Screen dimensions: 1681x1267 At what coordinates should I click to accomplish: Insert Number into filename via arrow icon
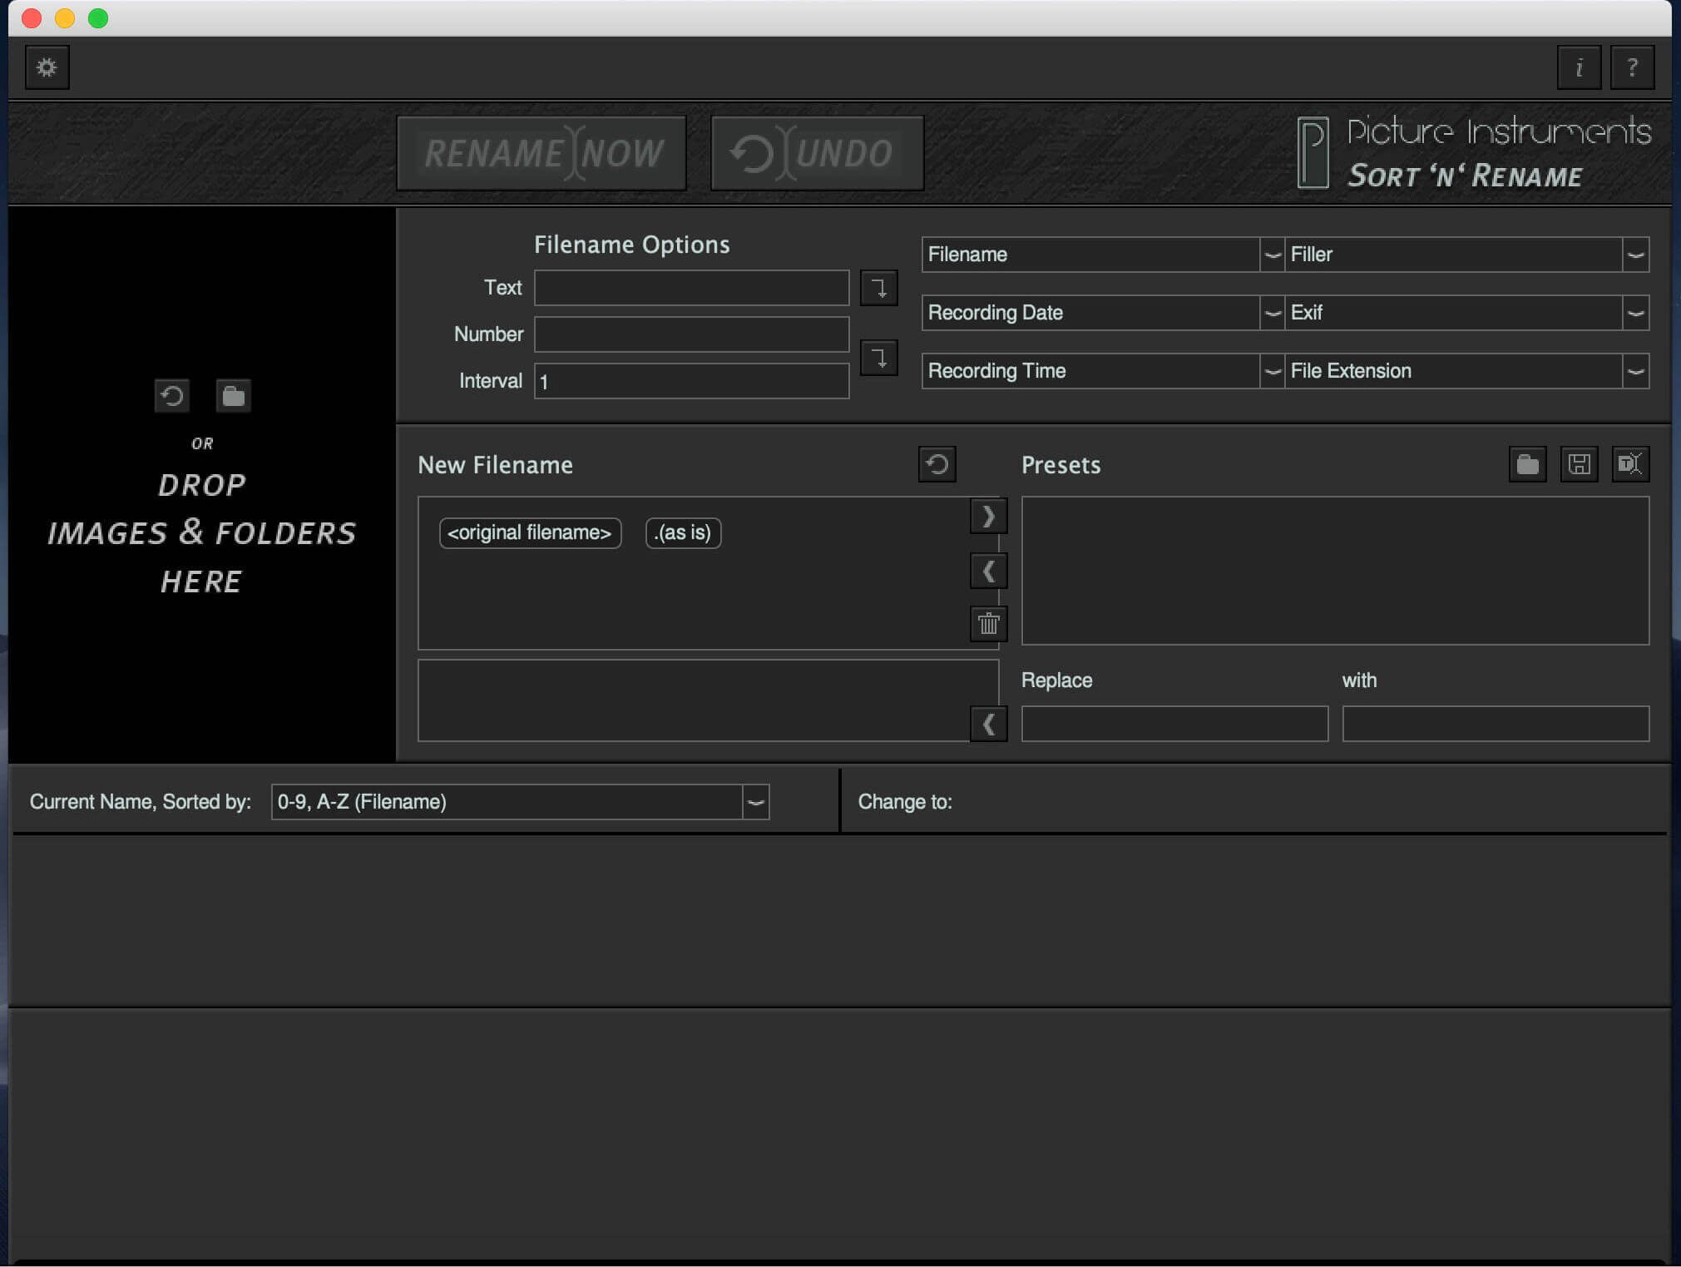pos(878,358)
